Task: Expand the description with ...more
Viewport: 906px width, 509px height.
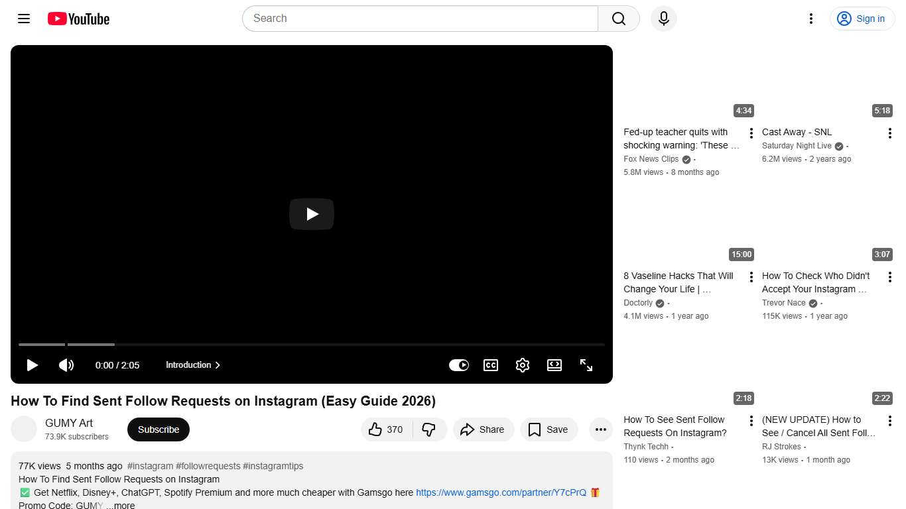Action: [x=121, y=505]
